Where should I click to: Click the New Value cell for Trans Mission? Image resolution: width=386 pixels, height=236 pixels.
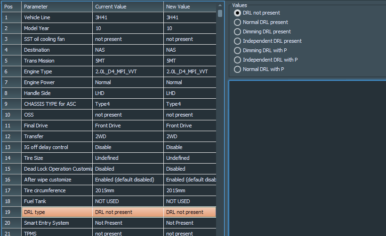click(x=190, y=61)
